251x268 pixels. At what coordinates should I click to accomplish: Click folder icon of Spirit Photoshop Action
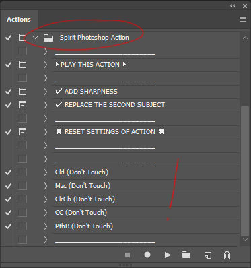point(48,38)
